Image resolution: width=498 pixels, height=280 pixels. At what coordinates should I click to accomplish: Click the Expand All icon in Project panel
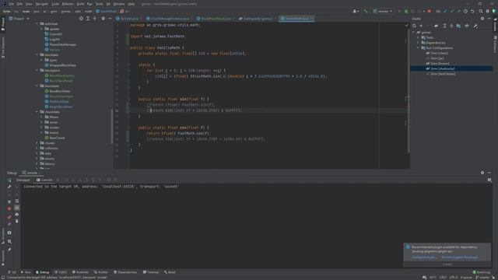click(x=88, y=19)
